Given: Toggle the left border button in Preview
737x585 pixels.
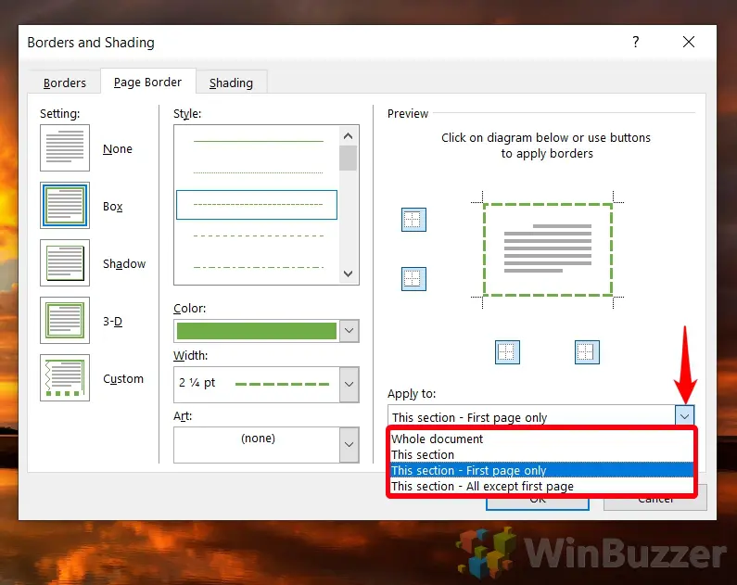Looking at the screenshot, I should [507, 352].
